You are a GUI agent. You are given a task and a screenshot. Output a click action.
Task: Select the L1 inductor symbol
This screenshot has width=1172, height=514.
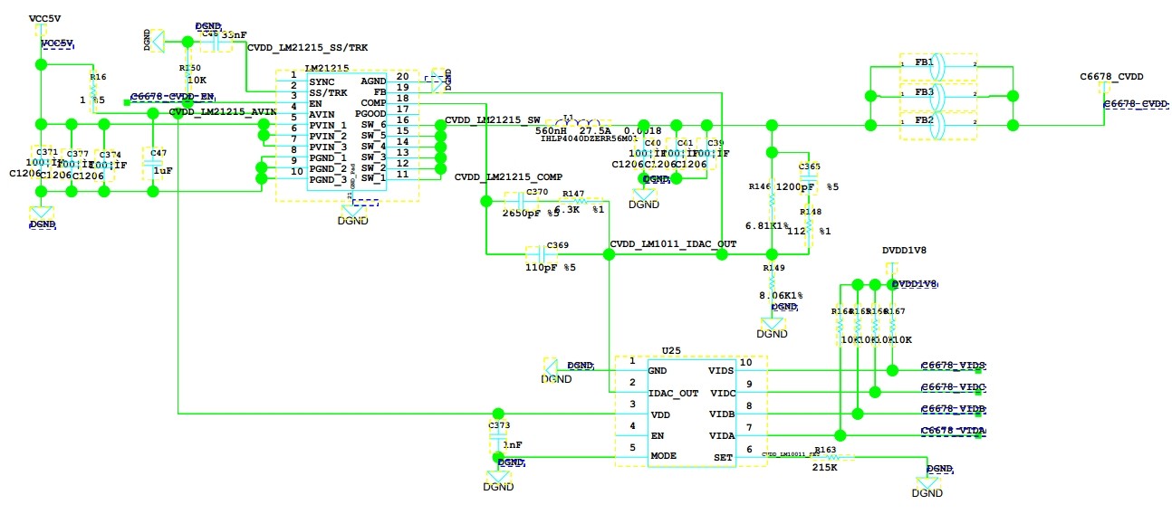579,124
